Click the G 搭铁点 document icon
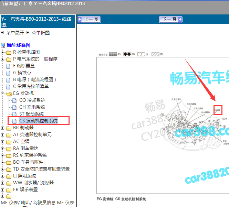The width and height of the screenshot is (229, 207). (8, 73)
